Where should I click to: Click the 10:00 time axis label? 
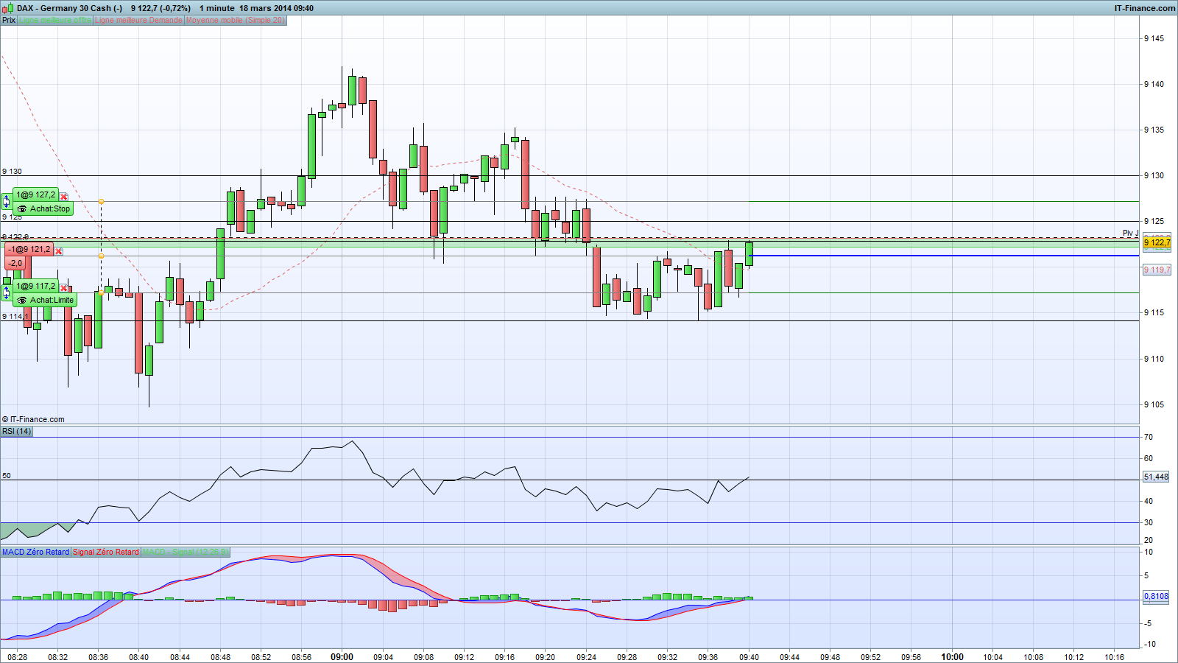[x=952, y=657]
